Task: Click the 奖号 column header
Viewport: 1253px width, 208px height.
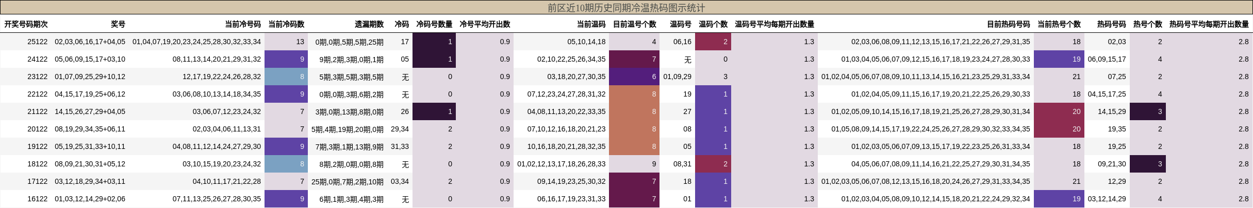Action: pos(118,24)
